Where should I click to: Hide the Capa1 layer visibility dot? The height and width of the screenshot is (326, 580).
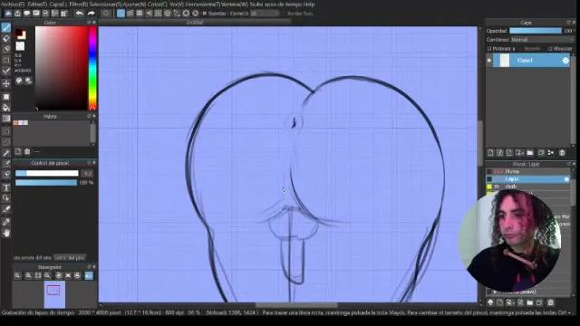[489, 61]
